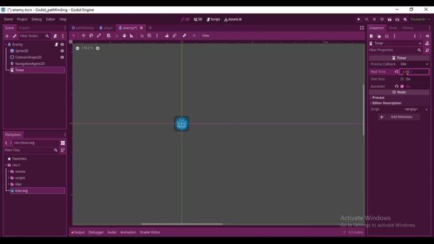The height and width of the screenshot is (244, 434).
Task: Group the selected node's children
Action: click(174, 36)
